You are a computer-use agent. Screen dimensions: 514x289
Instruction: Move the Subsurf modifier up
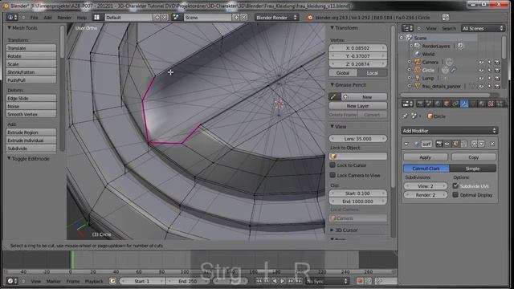tap(475, 144)
